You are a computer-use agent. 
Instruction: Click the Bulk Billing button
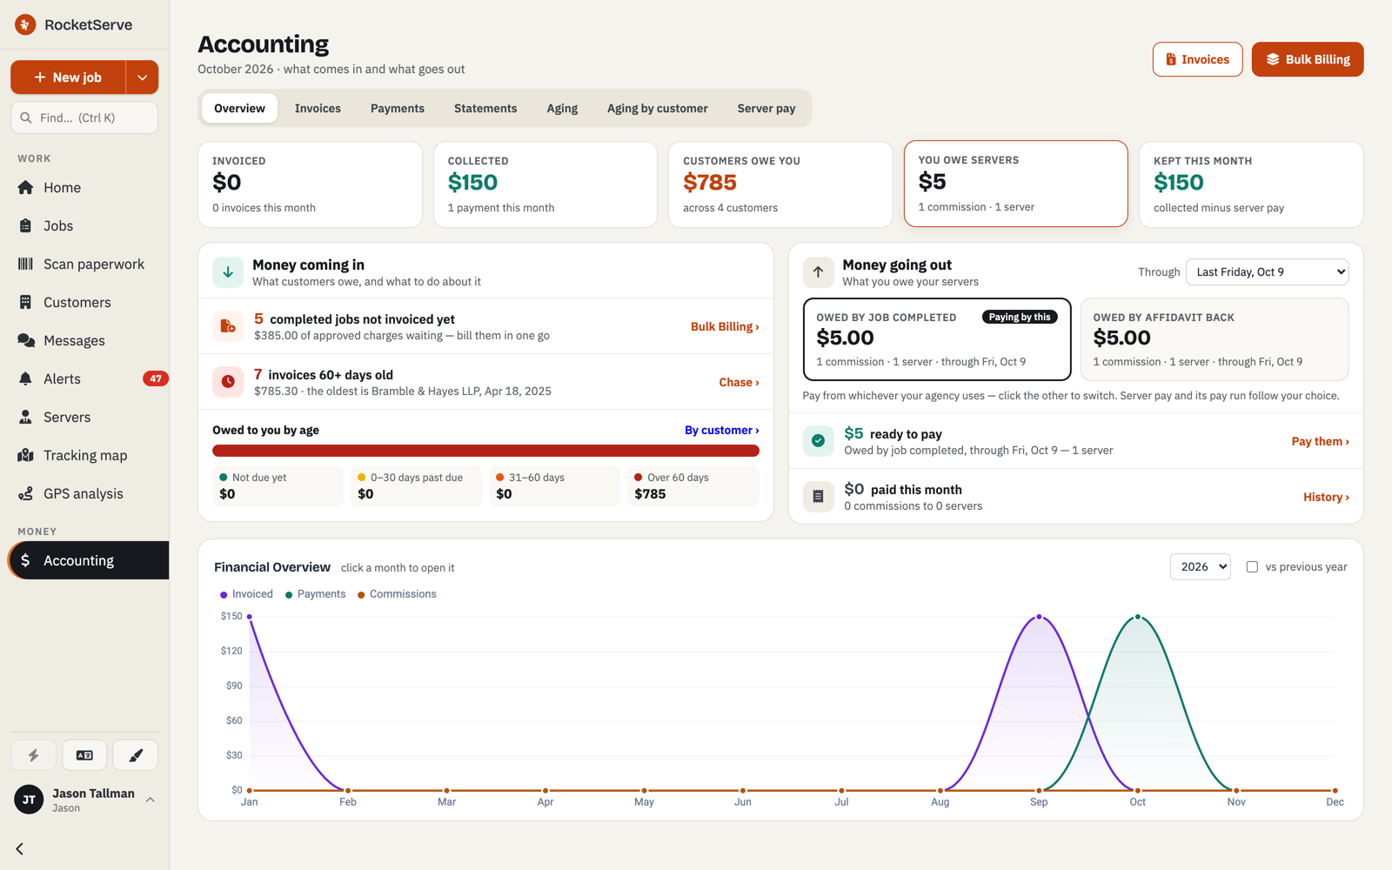tap(1307, 59)
